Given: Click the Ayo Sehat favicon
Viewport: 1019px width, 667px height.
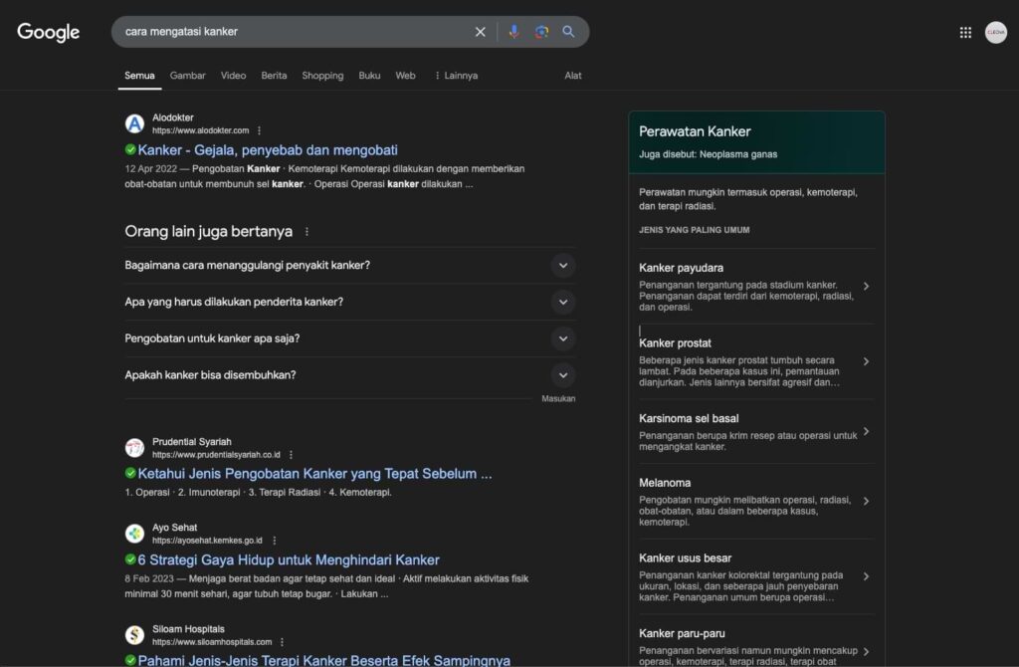Looking at the screenshot, I should click(x=134, y=533).
